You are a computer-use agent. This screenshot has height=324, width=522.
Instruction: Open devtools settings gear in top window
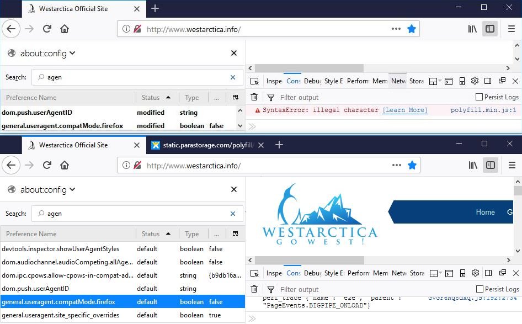(x=475, y=81)
